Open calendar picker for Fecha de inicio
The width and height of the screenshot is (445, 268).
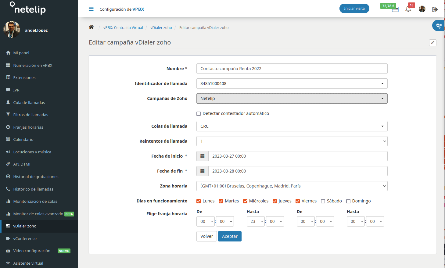tap(202, 156)
